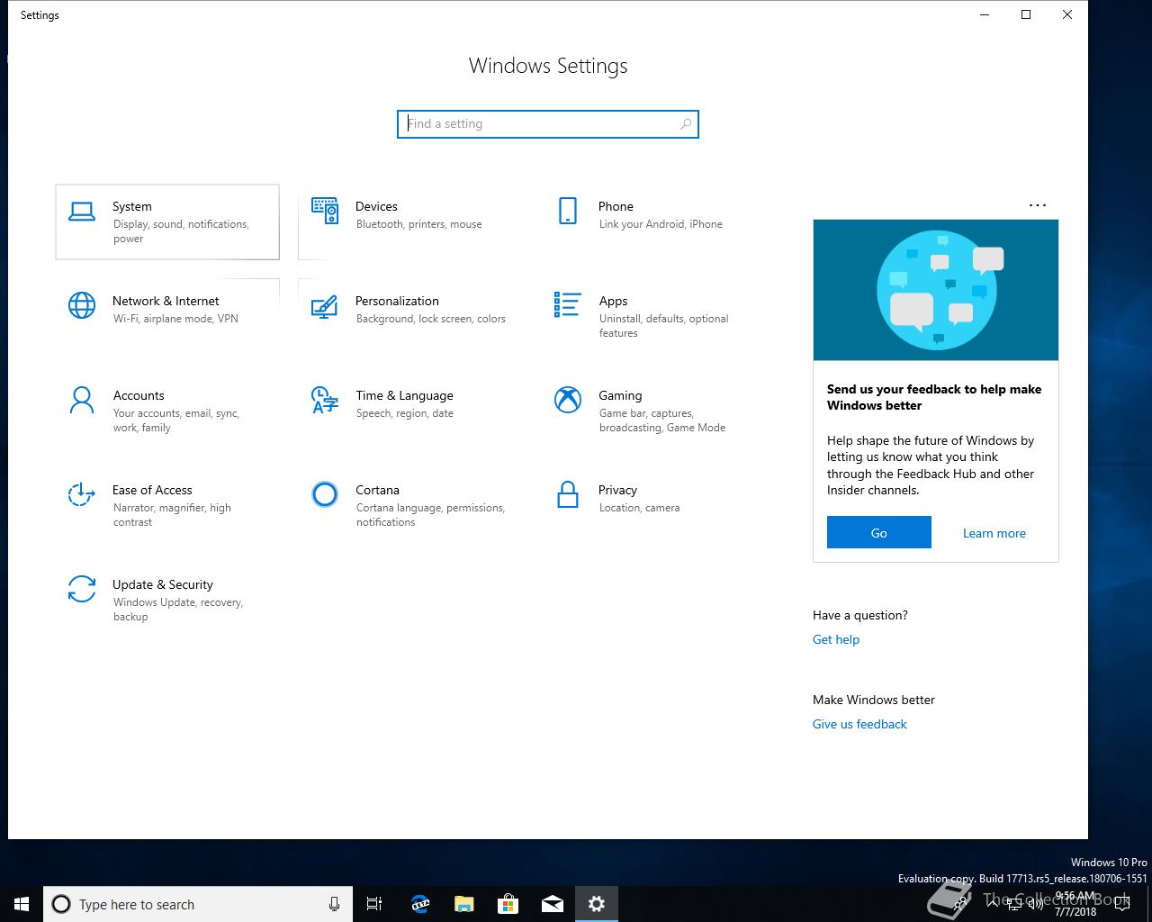Select the System title text
This screenshot has height=922, width=1152.
[x=132, y=206]
